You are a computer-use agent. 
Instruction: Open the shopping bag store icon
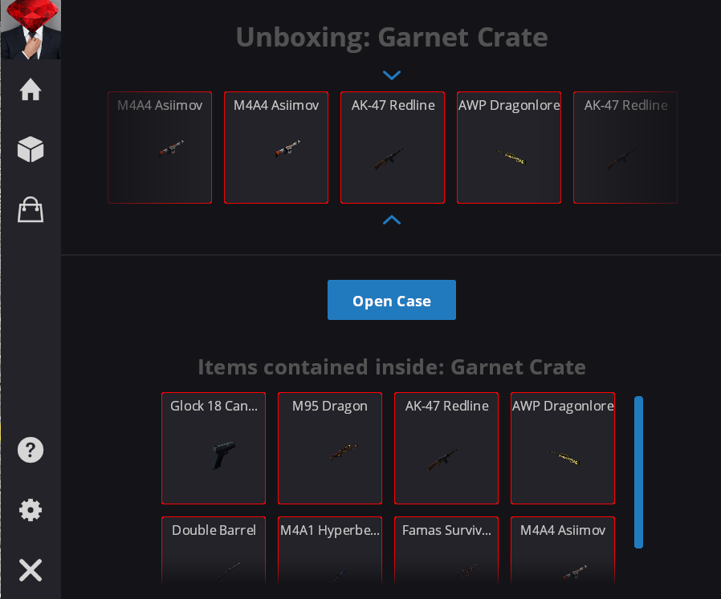click(x=31, y=210)
